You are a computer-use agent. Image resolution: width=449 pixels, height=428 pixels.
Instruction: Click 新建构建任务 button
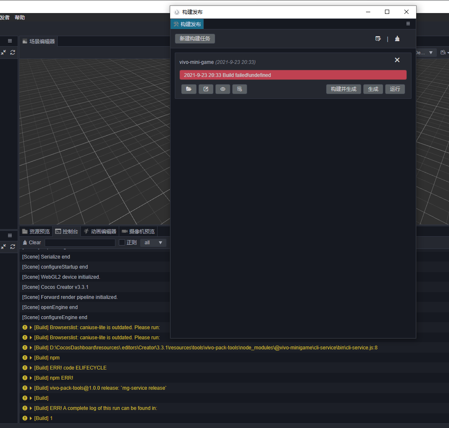pyautogui.click(x=195, y=39)
